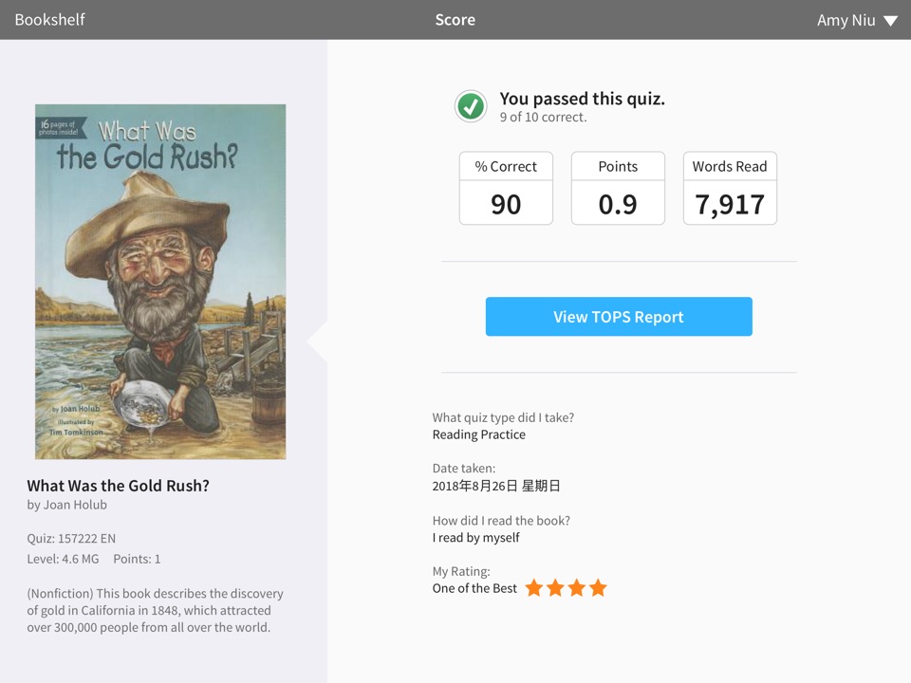Click the green passed-quiz checkmark icon

(471, 106)
